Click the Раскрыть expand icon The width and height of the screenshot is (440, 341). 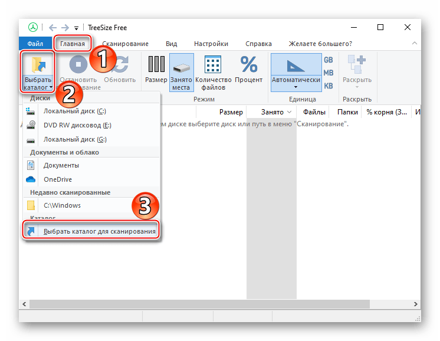click(357, 64)
